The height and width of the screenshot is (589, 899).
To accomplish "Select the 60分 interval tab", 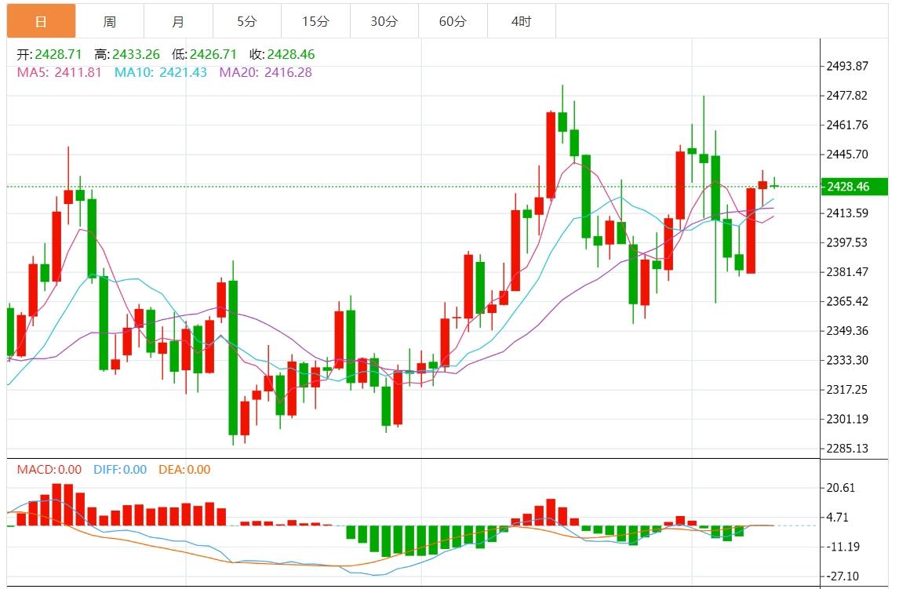I will [x=453, y=21].
